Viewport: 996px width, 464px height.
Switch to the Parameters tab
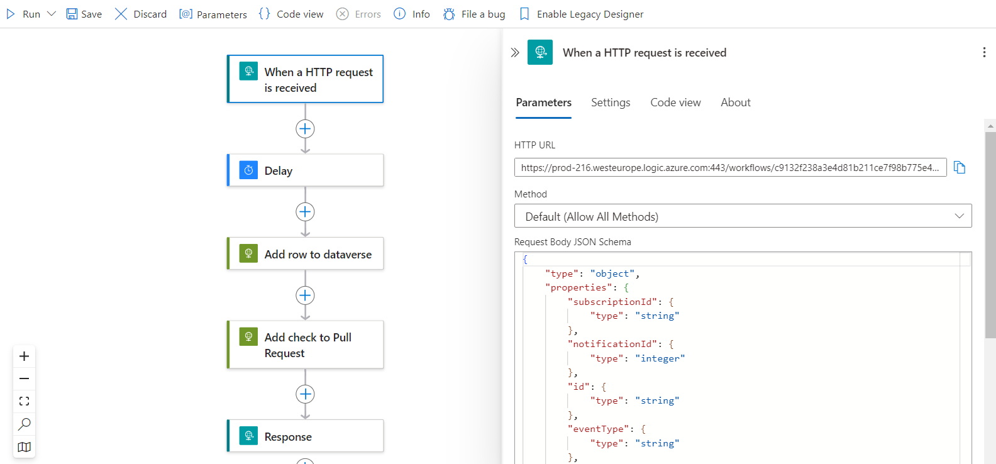544,102
